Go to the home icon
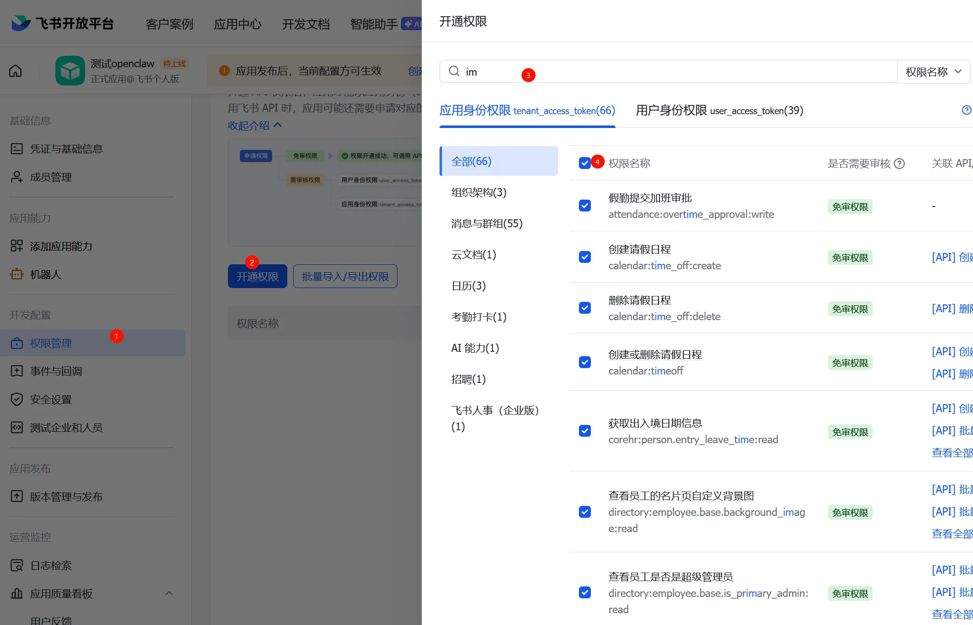The height and width of the screenshot is (625, 973). coord(16,71)
